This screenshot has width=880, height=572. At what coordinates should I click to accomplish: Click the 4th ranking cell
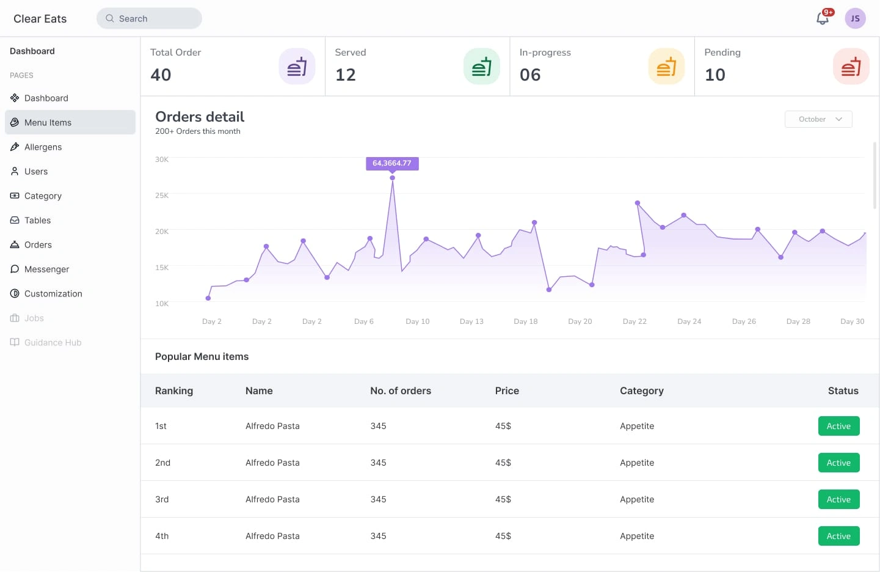coord(162,536)
